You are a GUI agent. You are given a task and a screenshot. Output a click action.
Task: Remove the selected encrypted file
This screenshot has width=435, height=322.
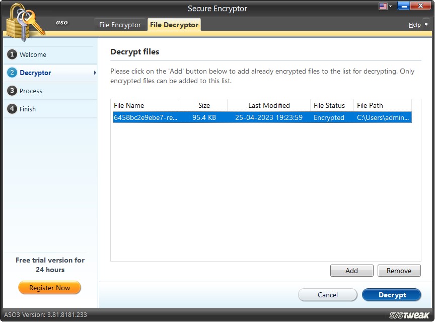(399, 271)
